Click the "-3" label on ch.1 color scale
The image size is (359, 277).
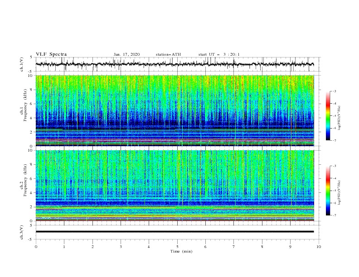pos(334,91)
